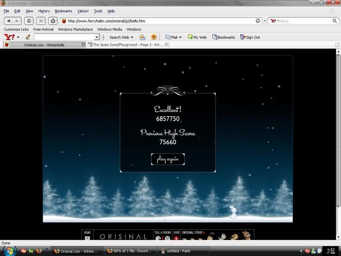This screenshot has height=256, width=341.
Task: Click the Orisinal.com - Winter taskbar button
Action: point(77,251)
